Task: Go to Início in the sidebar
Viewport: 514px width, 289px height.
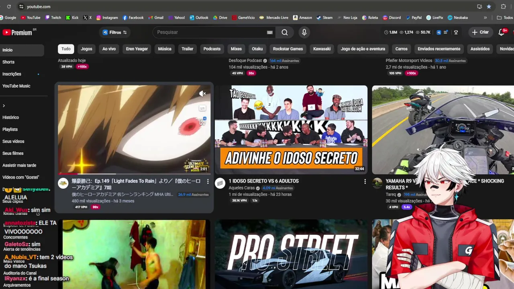Action: point(22,50)
